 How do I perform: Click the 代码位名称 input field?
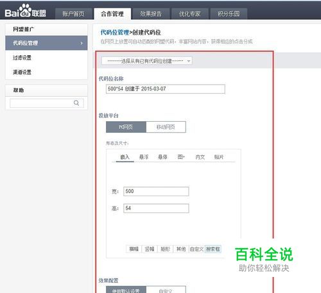point(166,89)
